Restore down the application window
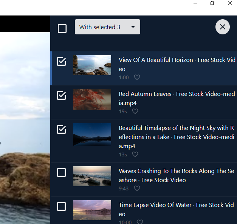 (x=212, y=3)
